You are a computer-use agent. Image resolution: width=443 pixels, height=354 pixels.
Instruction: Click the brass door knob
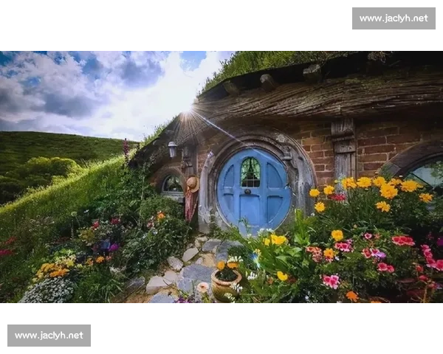pos(247,192)
